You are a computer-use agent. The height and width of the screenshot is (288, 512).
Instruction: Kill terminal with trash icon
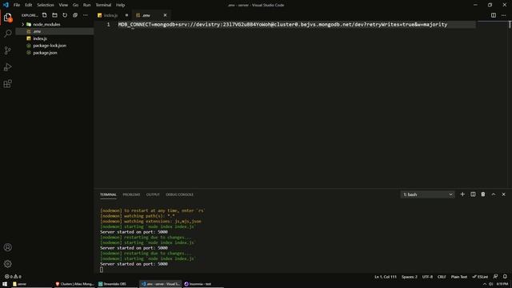coord(483,194)
